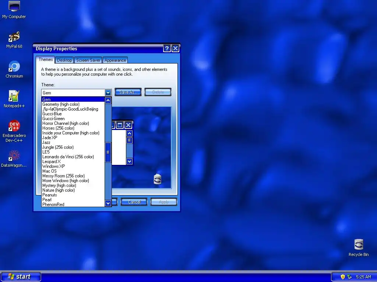Switch to the Themes tab

(x=46, y=59)
